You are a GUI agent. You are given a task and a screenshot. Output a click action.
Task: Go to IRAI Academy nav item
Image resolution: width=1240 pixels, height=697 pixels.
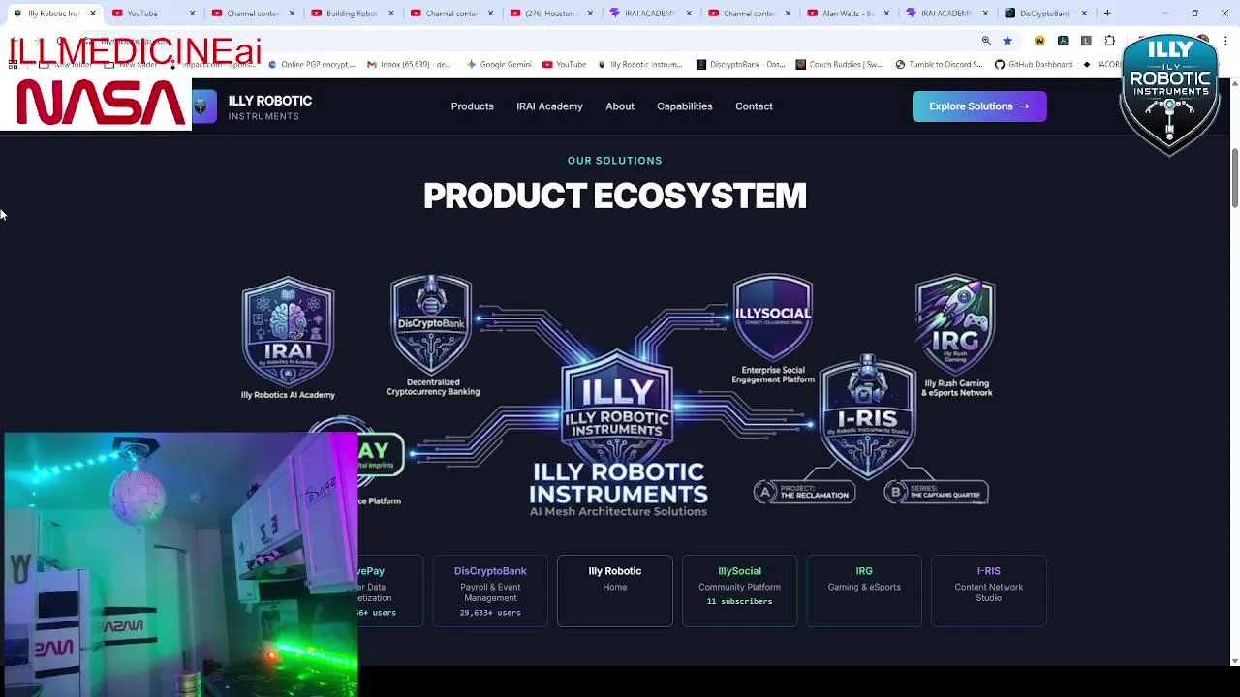click(x=549, y=106)
